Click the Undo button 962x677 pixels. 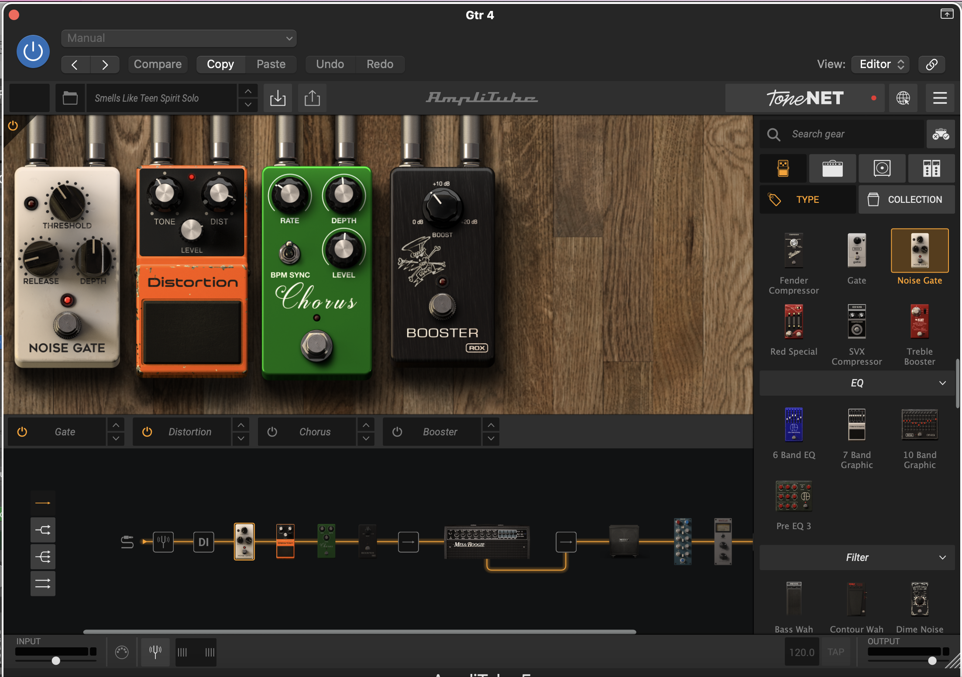330,65
